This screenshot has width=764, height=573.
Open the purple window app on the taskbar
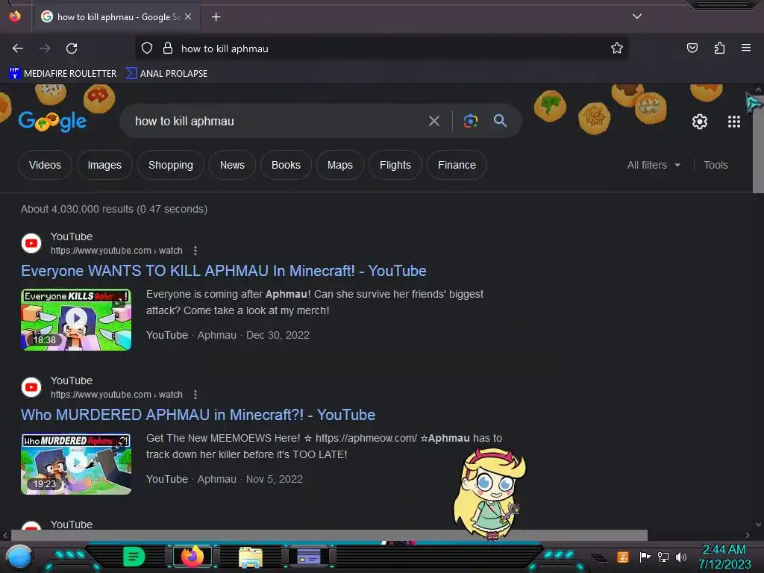pyautogui.click(x=309, y=557)
